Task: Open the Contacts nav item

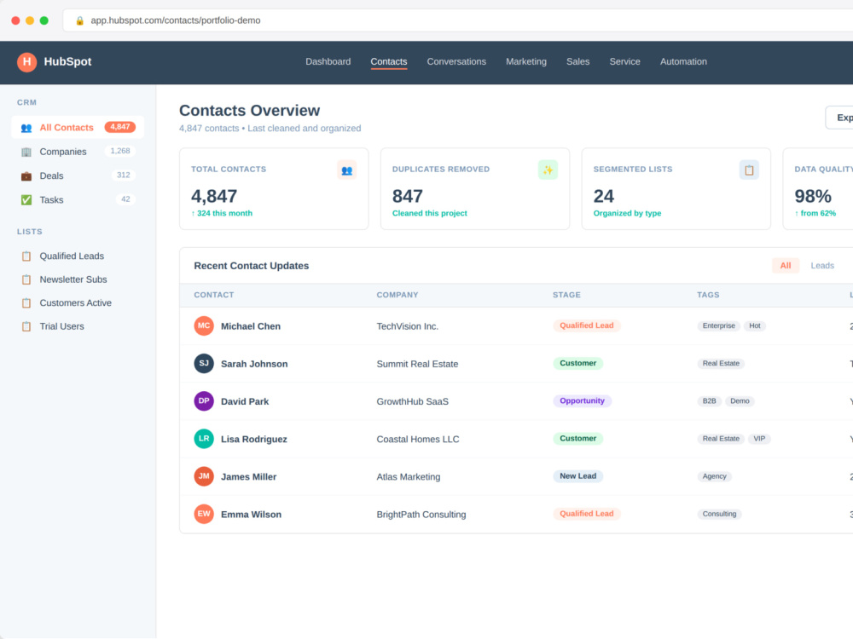Action: click(389, 62)
